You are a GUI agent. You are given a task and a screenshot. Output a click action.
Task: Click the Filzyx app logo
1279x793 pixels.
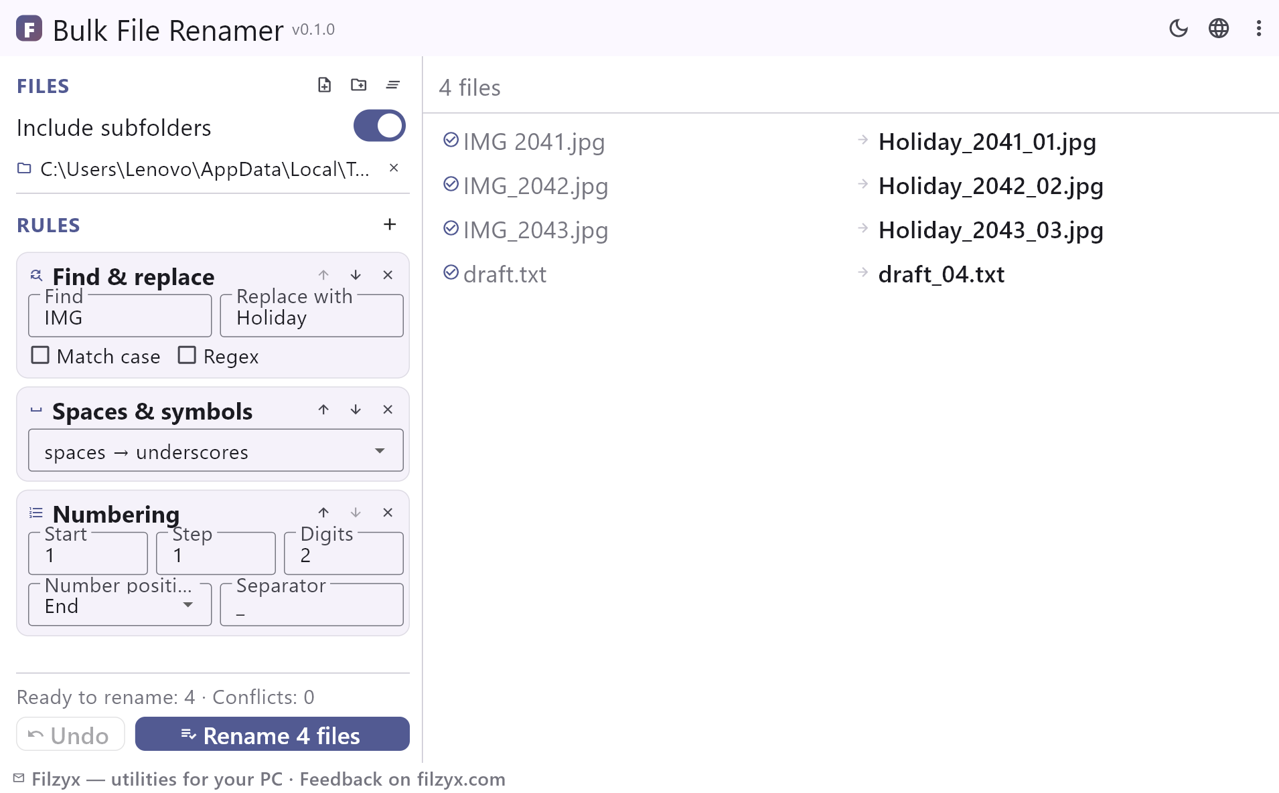pyautogui.click(x=29, y=29)
